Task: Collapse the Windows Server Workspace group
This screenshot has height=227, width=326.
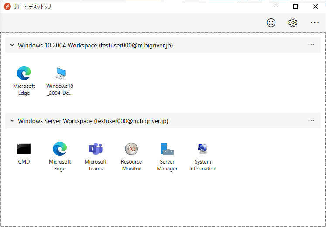Action: 12,120
